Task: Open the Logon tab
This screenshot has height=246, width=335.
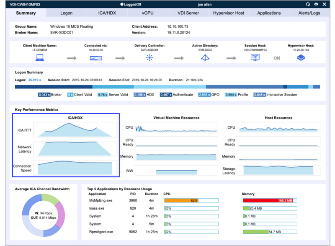Action: [x=67, y=13]
